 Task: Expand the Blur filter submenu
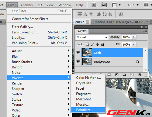pyautogui.click(x=39, y=56)
